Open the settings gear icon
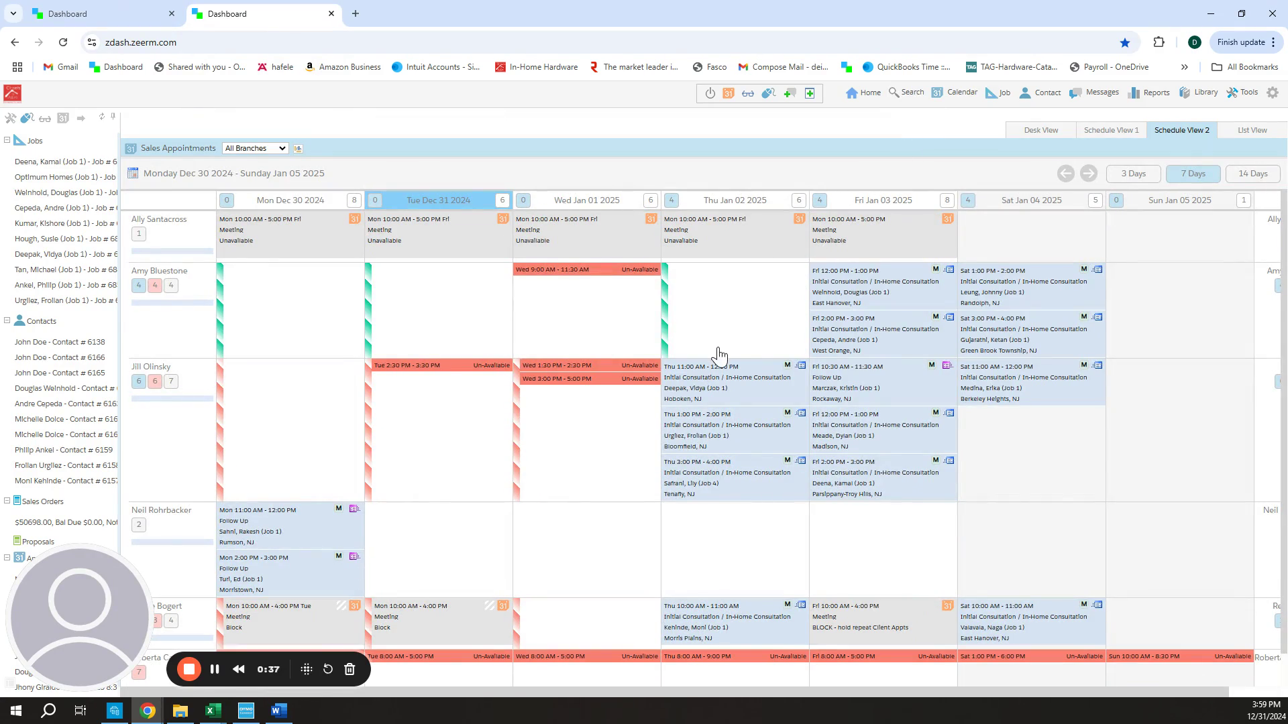Screen dimensions: 1288x724 (1273, 93)
